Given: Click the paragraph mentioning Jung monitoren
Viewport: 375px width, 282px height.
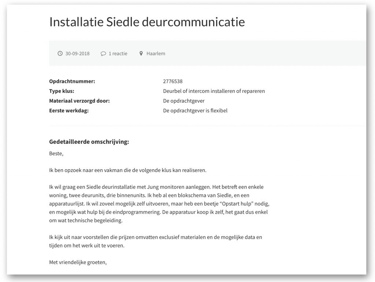Looking at the screenshot, I should click(x=159, y=204).
